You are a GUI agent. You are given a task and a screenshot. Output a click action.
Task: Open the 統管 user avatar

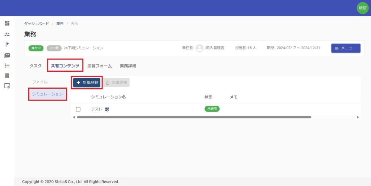[x=362, y=8]
